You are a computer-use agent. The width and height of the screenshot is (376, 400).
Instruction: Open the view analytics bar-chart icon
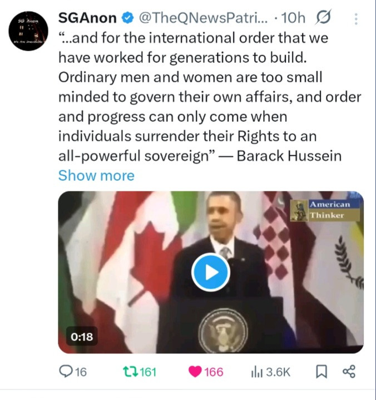point(256,372)
